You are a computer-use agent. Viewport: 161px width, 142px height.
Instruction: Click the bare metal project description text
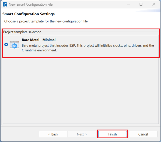[x=88, y=48]
